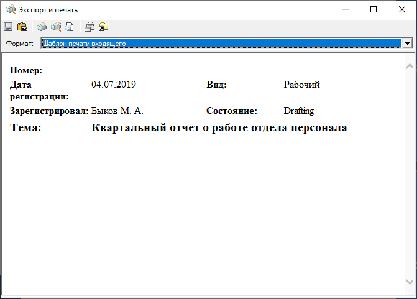Click the app icon in the title bar
This screenshot has height=299, width=417.
[9, 9]
